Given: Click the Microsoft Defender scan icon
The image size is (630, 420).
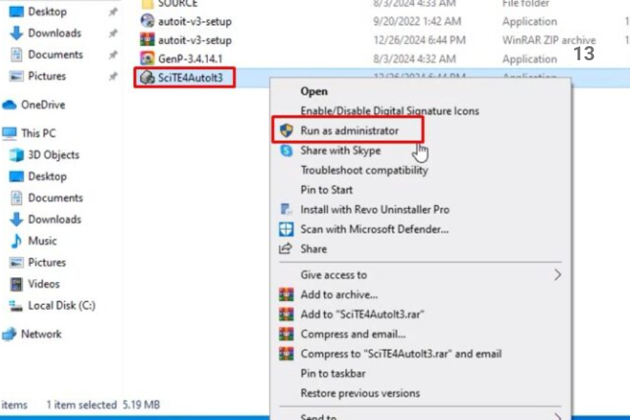Looking at the screenshot, I should pyautogui.click(x=286, y=229).
